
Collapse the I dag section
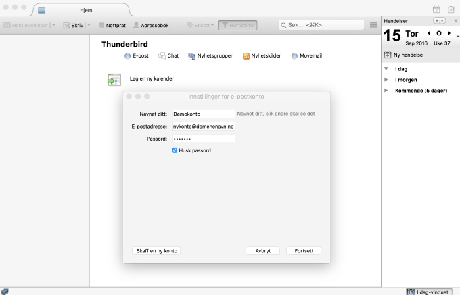pyautogui.click(x=386, y=69)
